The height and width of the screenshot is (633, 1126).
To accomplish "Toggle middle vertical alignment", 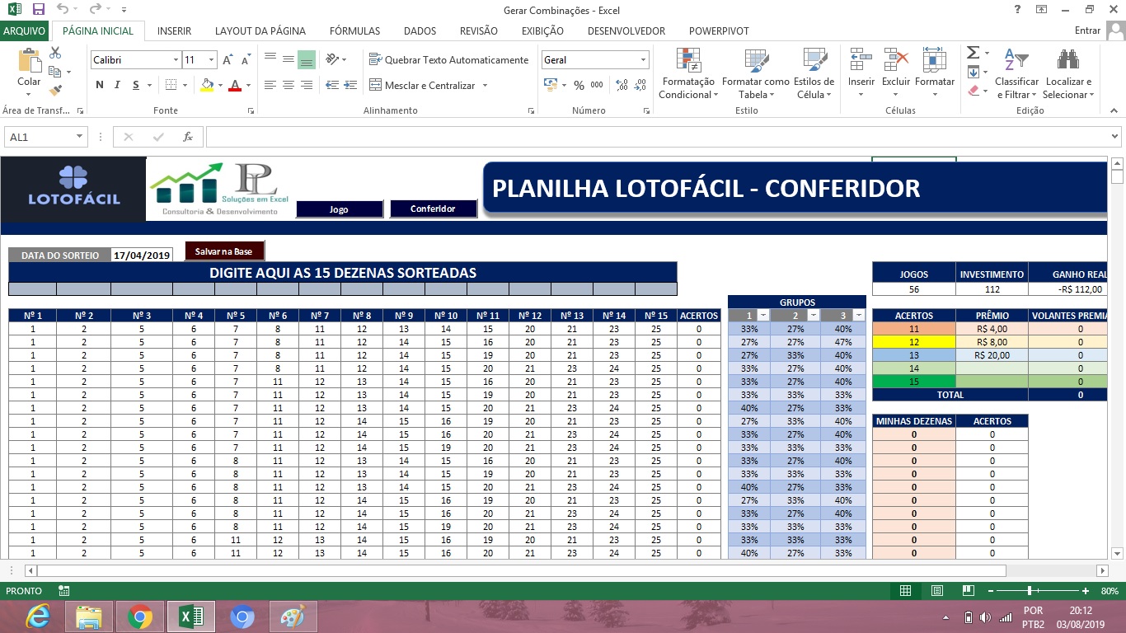I will [x=288, y=59].
